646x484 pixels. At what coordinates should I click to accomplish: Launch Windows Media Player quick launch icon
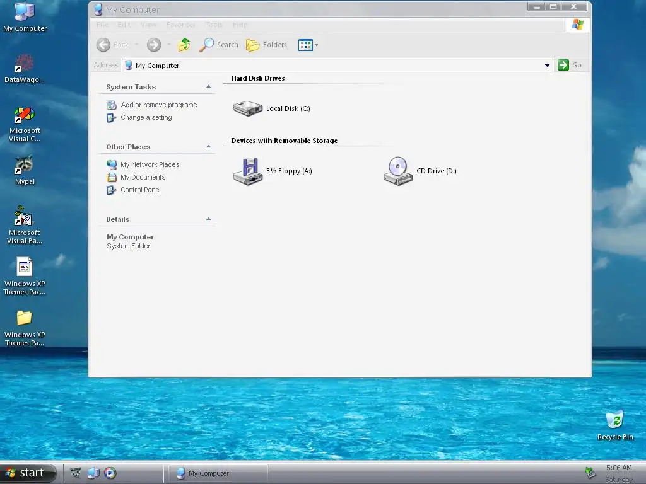click(x=110, y=473)
